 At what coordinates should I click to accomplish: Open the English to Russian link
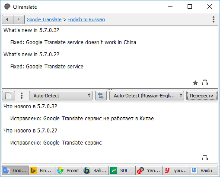(86, 19)
